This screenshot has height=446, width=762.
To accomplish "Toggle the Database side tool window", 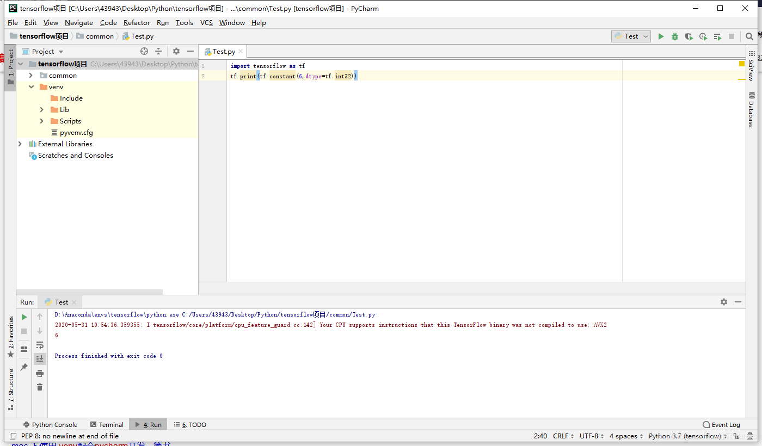I will pyautogui.click(x=751, y=109).
